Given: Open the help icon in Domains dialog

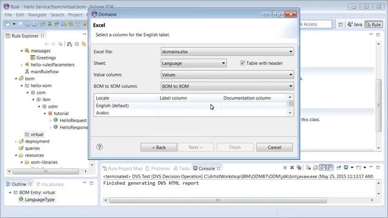Looking at the screenshot, I should point(99,147).
